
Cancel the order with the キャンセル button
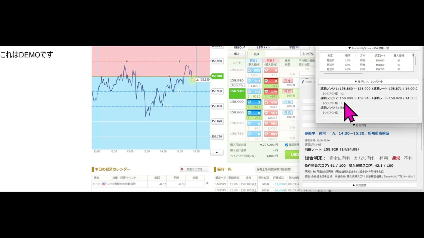[237, 85]
